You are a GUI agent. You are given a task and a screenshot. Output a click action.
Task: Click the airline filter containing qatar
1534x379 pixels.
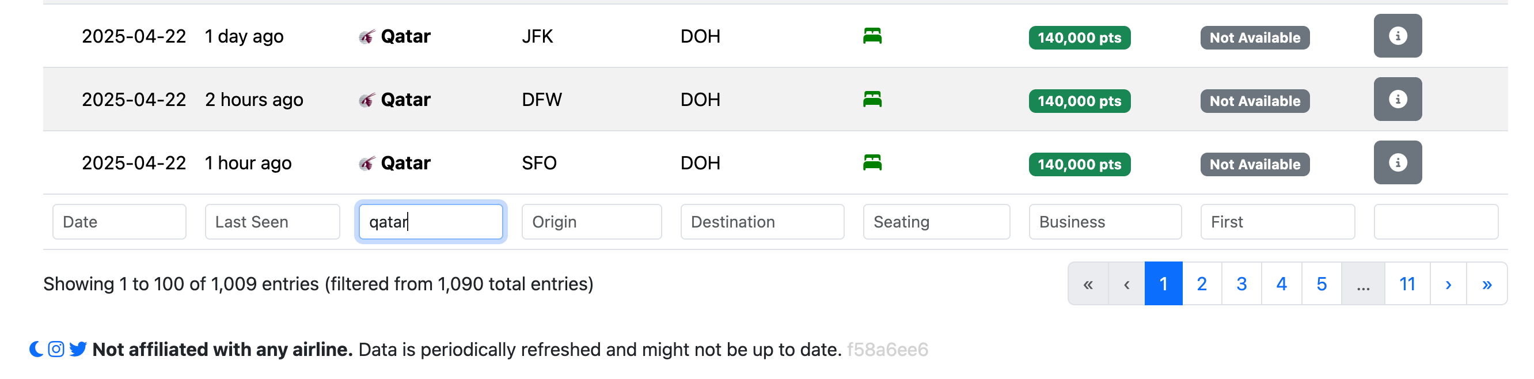(431, 222)
